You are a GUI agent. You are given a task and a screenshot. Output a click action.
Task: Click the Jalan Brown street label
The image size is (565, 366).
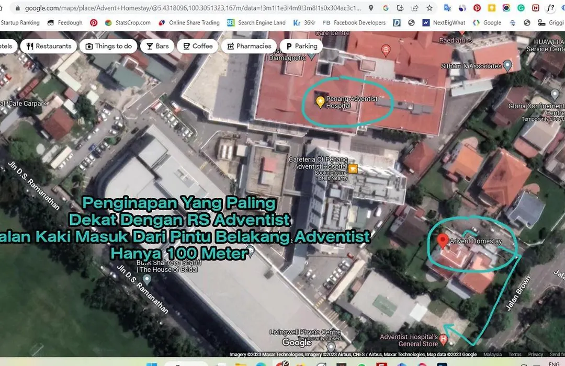pyautogui.click(x=518, y=293)
